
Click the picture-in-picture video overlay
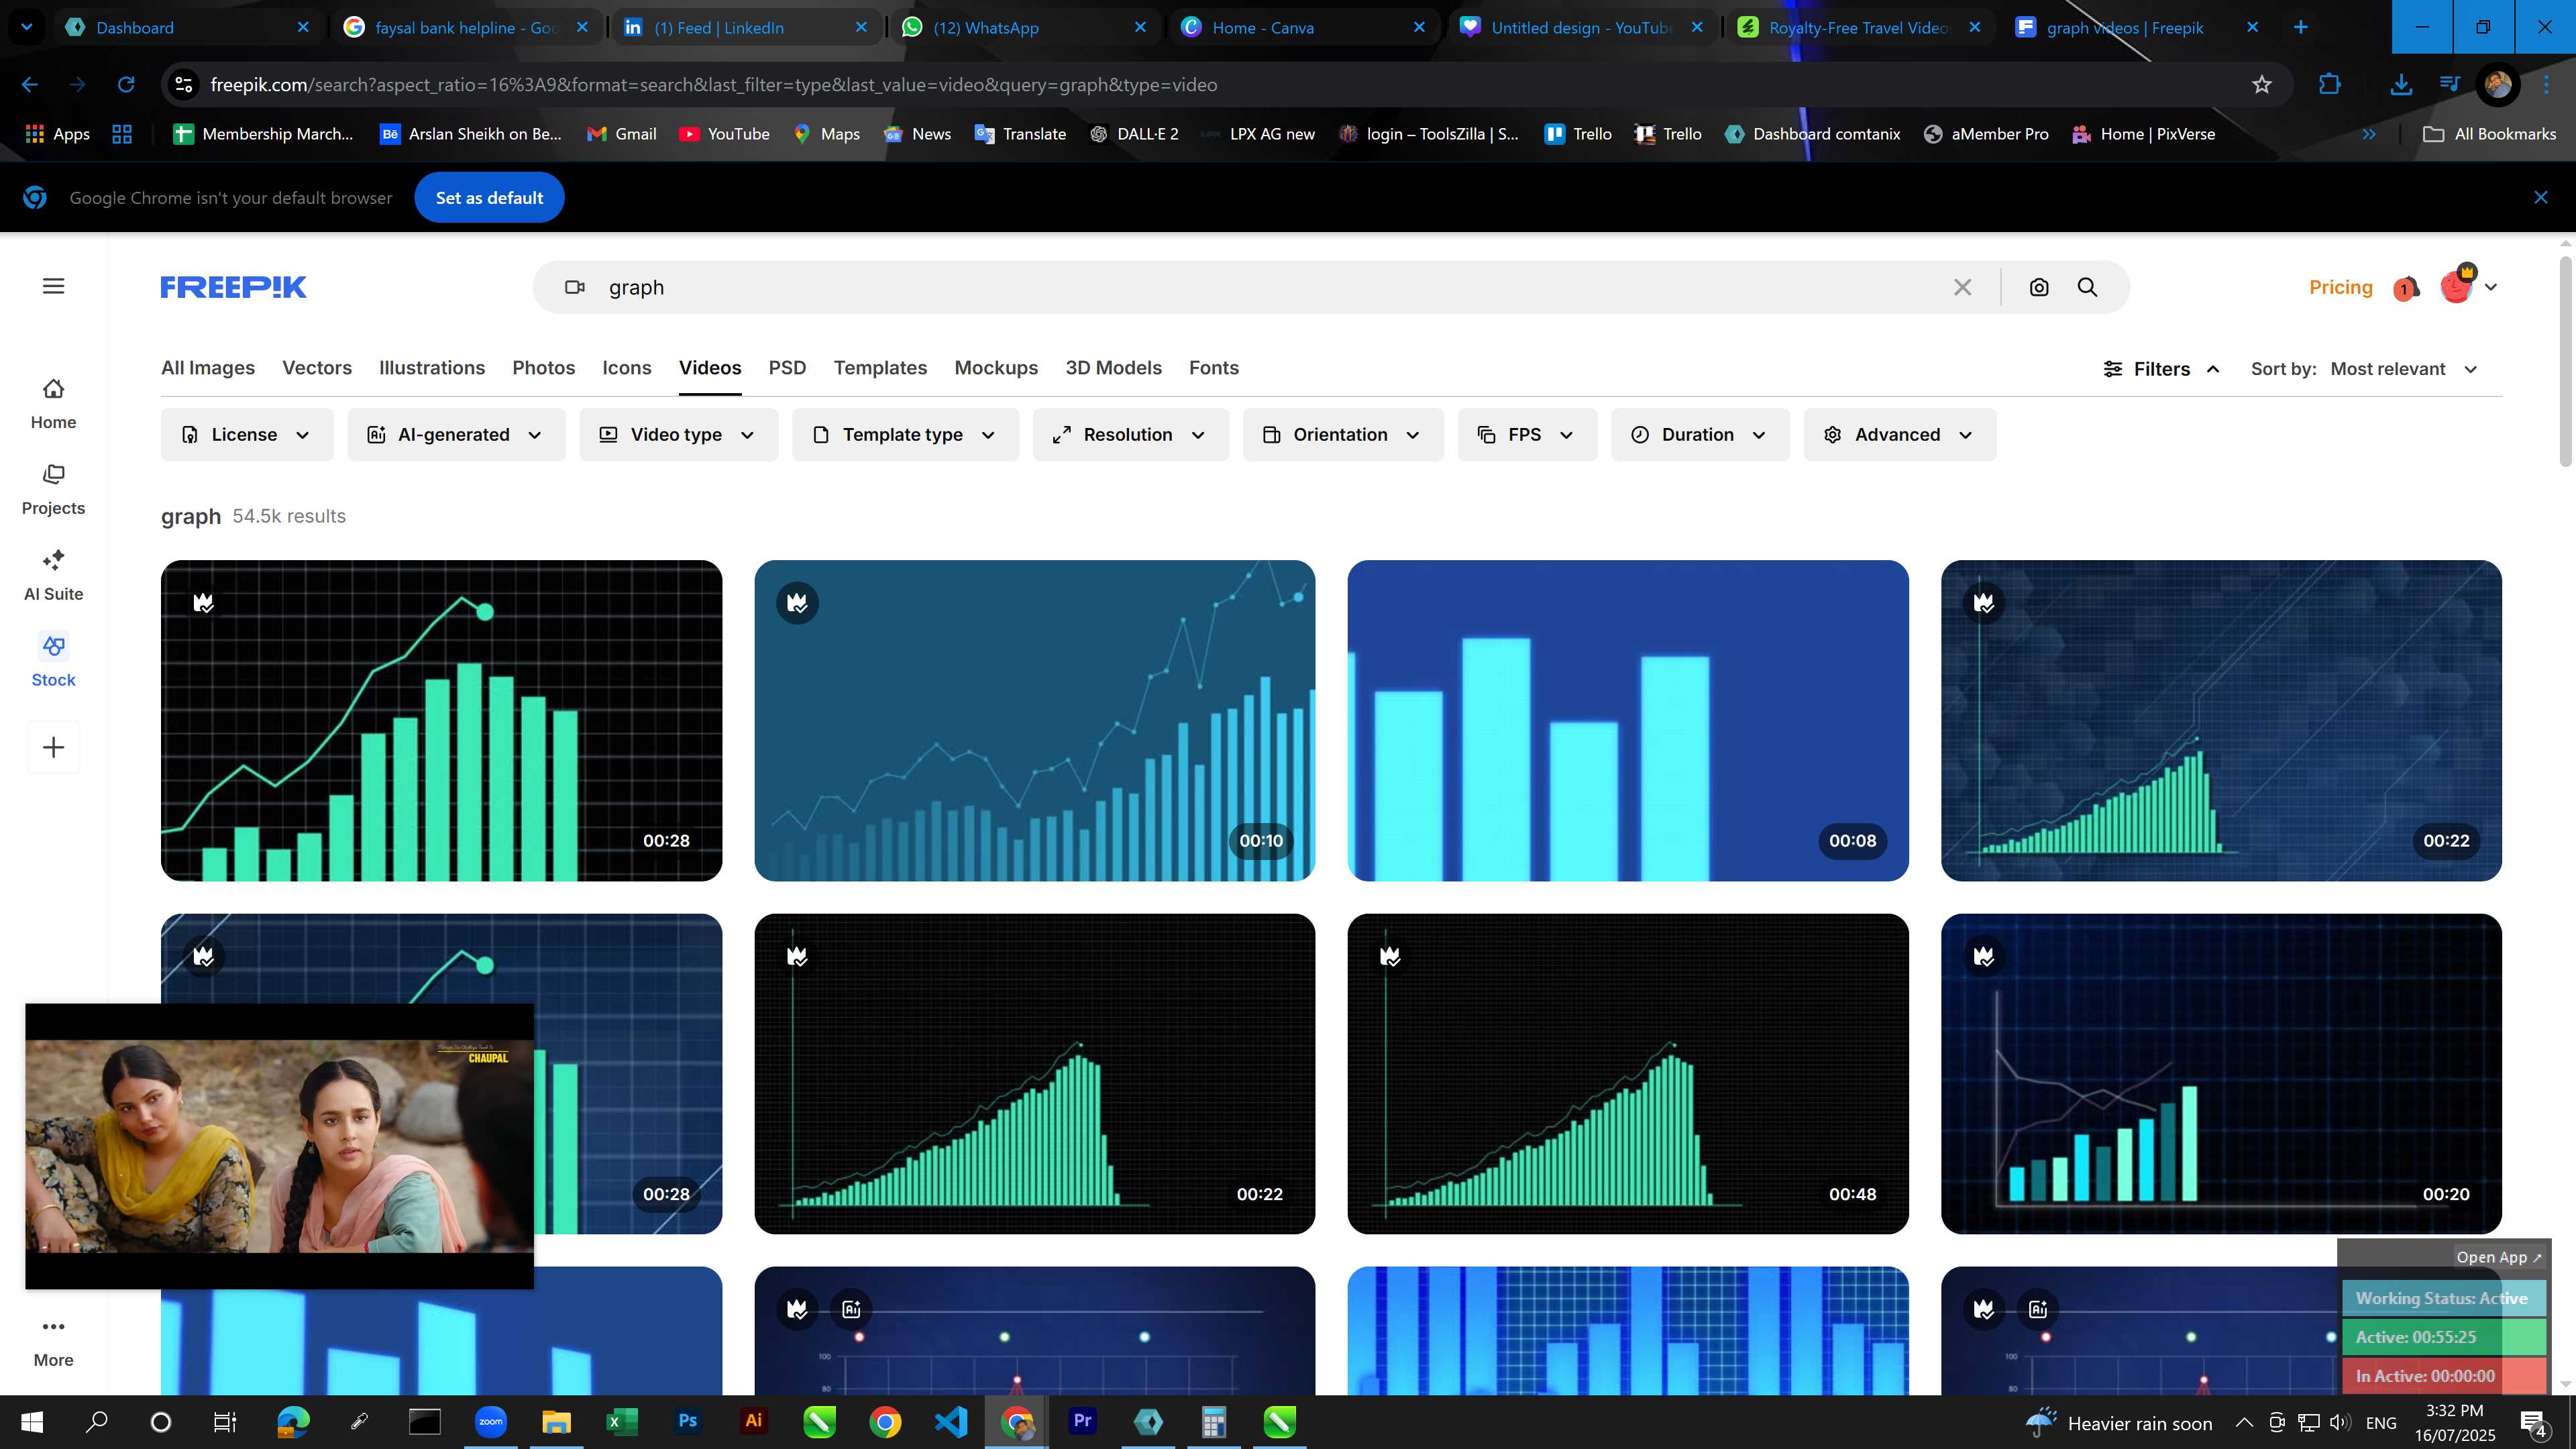coord(279,1146)
